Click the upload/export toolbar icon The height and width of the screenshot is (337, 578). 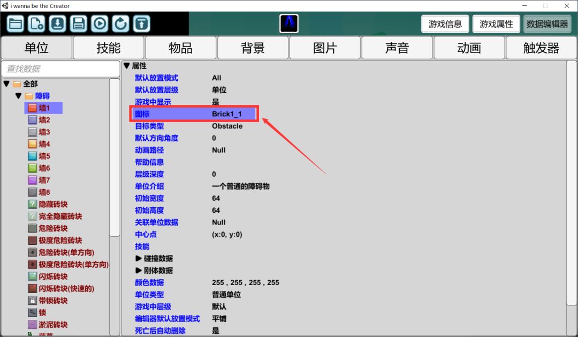[x=141, y=24]
